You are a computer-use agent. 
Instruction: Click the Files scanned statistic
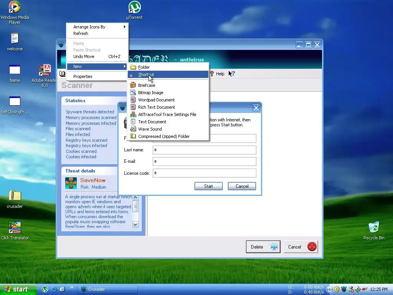tap(78, 129)
